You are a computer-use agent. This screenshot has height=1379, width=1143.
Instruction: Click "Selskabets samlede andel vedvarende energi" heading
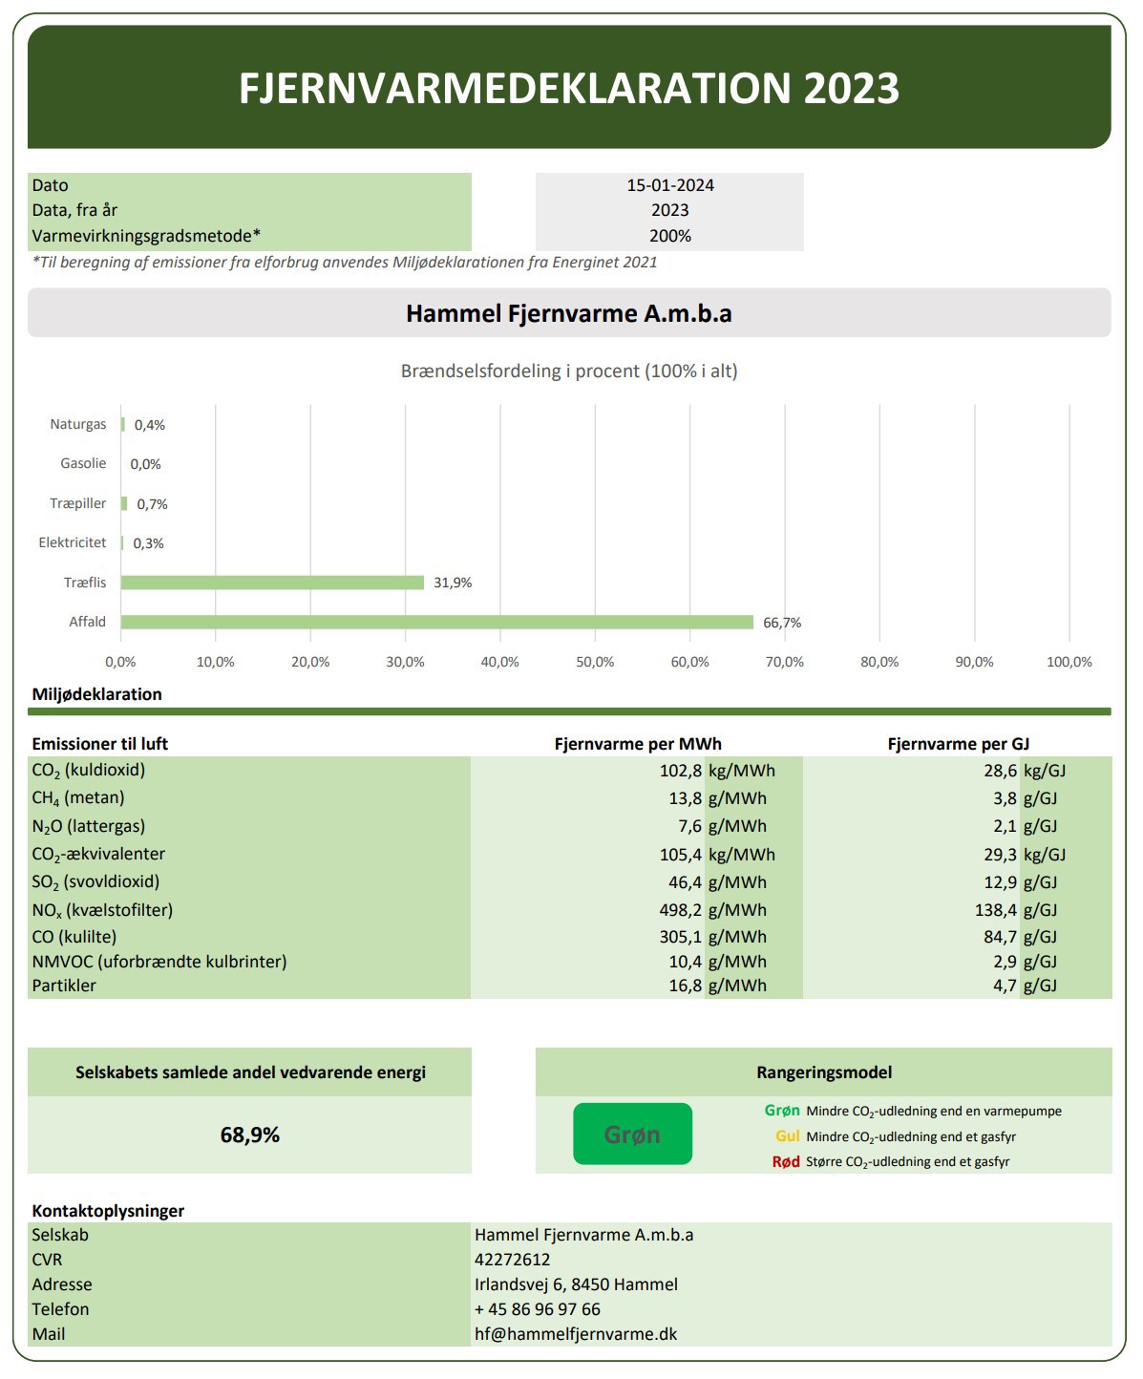250,1072
